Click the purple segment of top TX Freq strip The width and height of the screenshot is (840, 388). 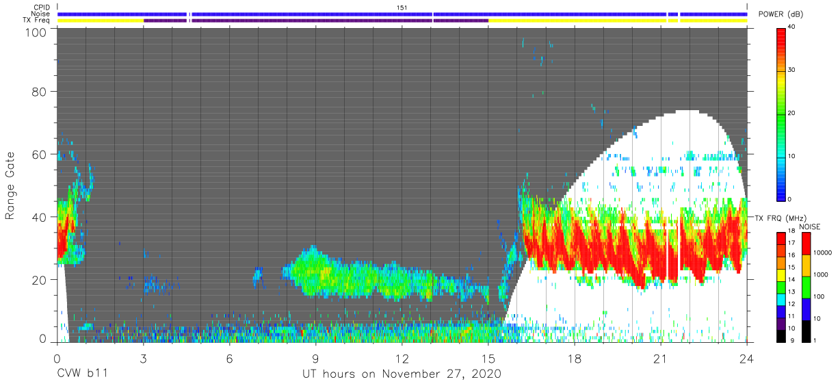316,21
